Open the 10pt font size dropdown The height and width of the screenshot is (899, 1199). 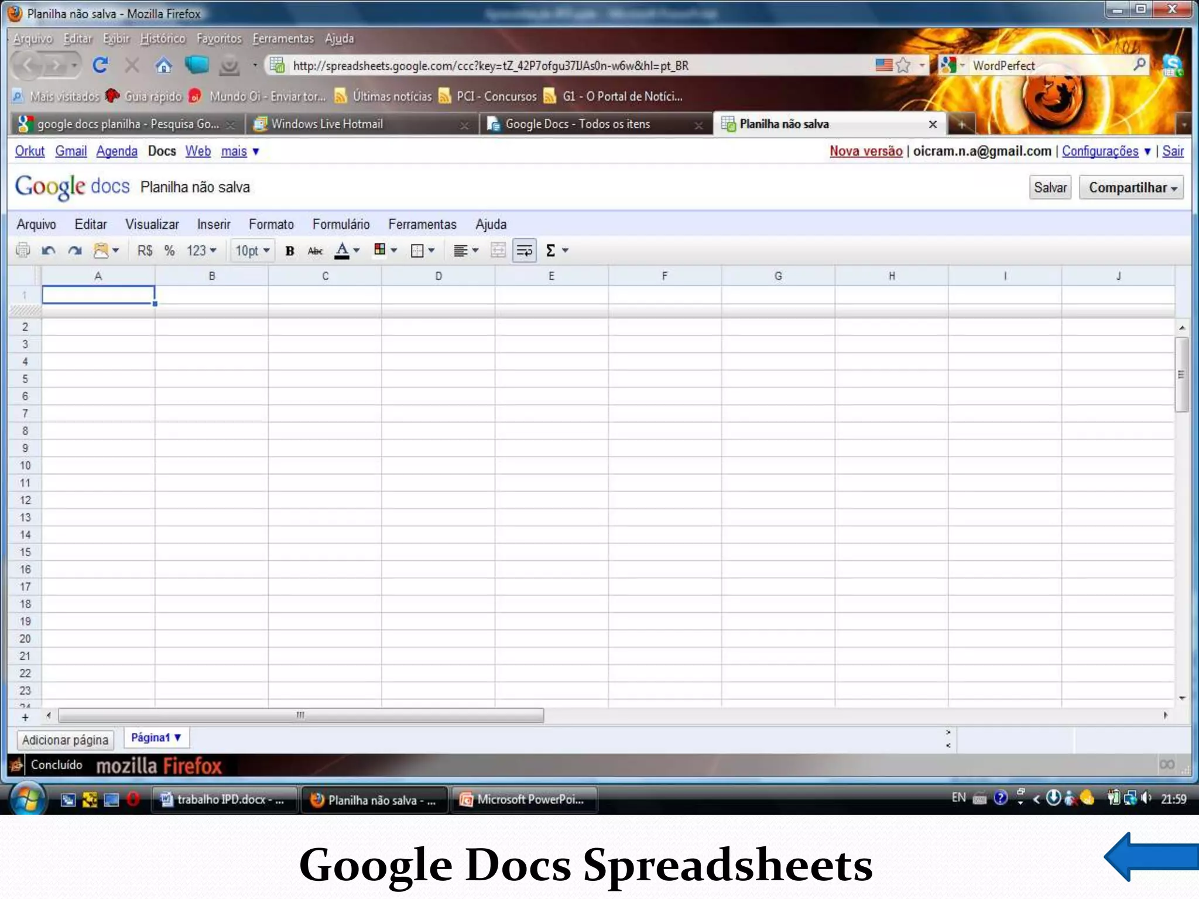[252, 251]
